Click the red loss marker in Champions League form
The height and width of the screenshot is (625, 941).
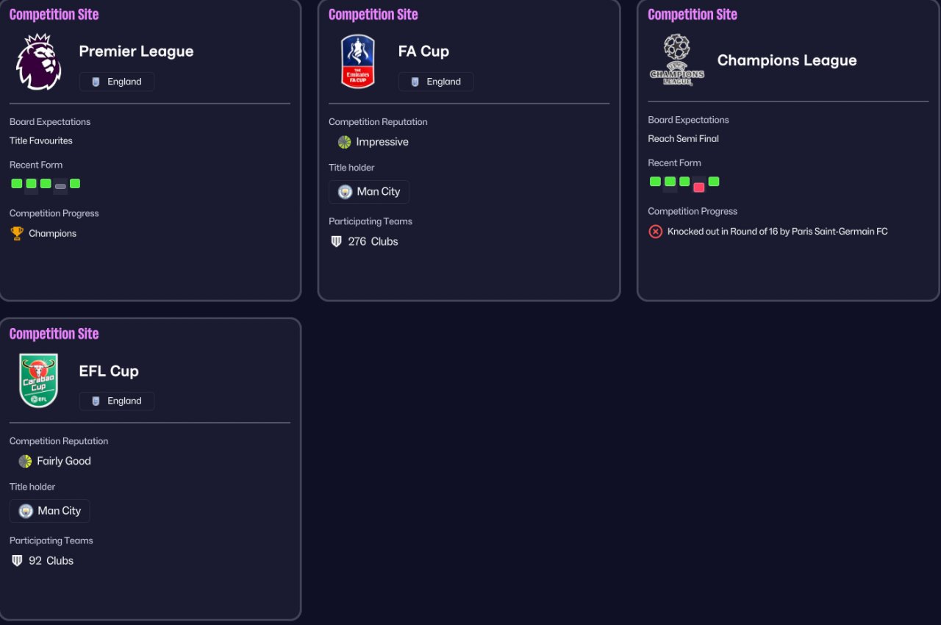698,187
